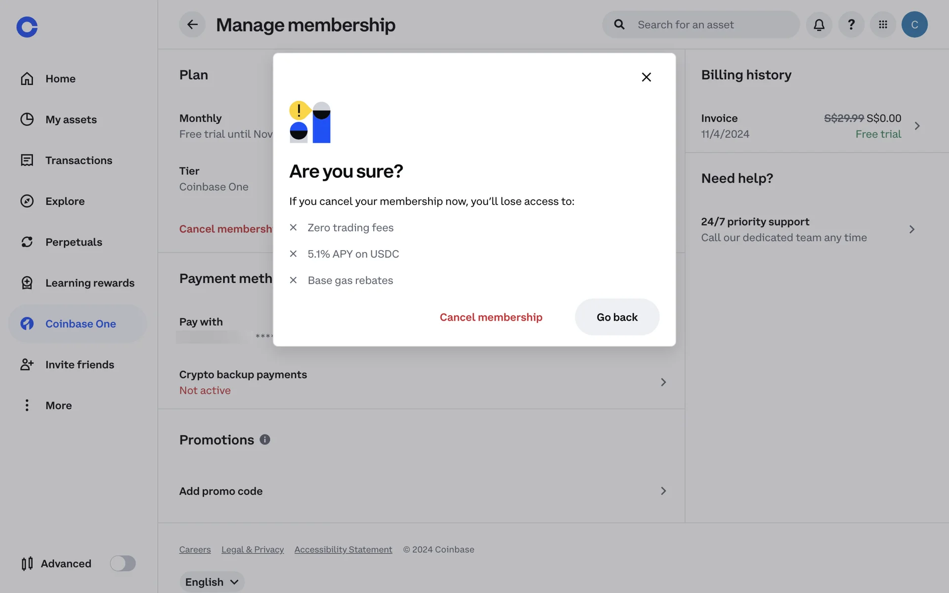Select Perpetuals from the sidebar
949x593 pixels.
click(x=74, y=242)
